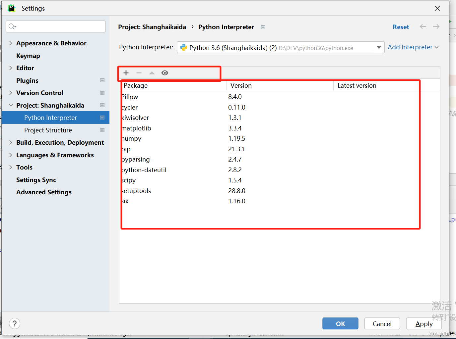Select the scipy package row
This screenshot has width=456, height=339.
pos(280,180)
